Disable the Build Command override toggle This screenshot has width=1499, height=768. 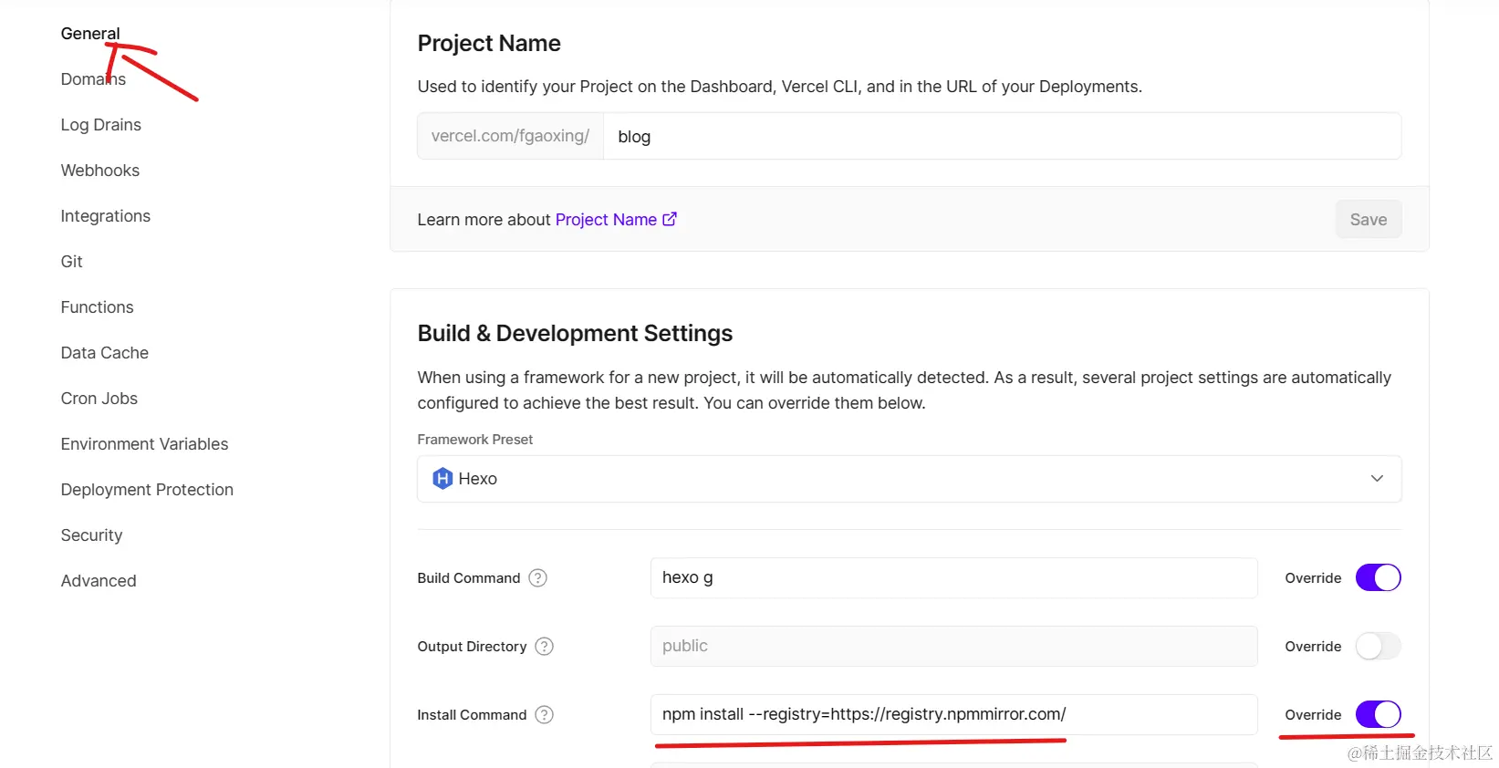1378,578
